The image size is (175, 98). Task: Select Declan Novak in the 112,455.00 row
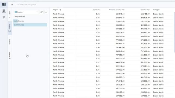click(158, 14)
